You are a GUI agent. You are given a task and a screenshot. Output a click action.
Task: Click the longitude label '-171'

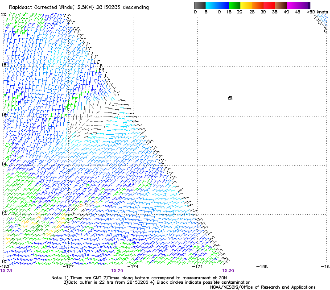(197, 267)
